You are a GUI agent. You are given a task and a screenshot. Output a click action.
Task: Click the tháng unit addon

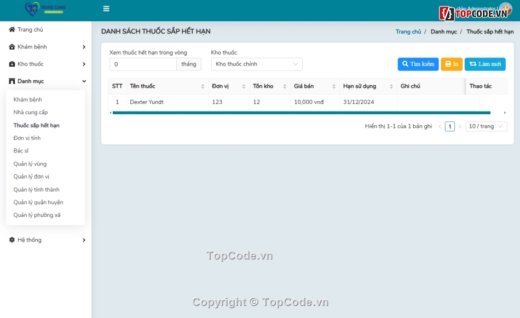click(x=189, y=64)
